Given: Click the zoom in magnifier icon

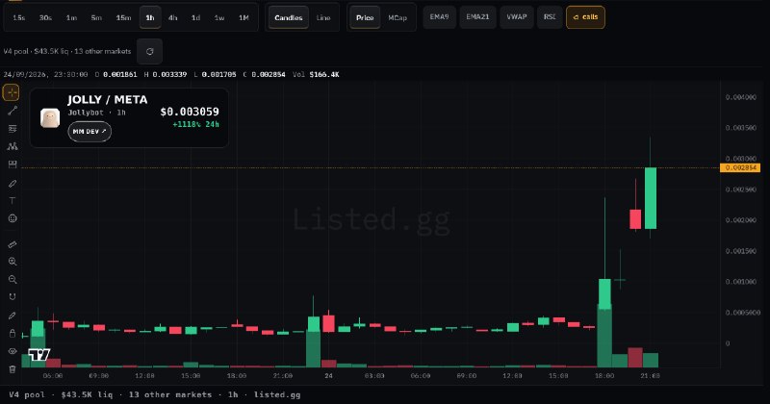Looking at the screenshot, I should (13, 262).
